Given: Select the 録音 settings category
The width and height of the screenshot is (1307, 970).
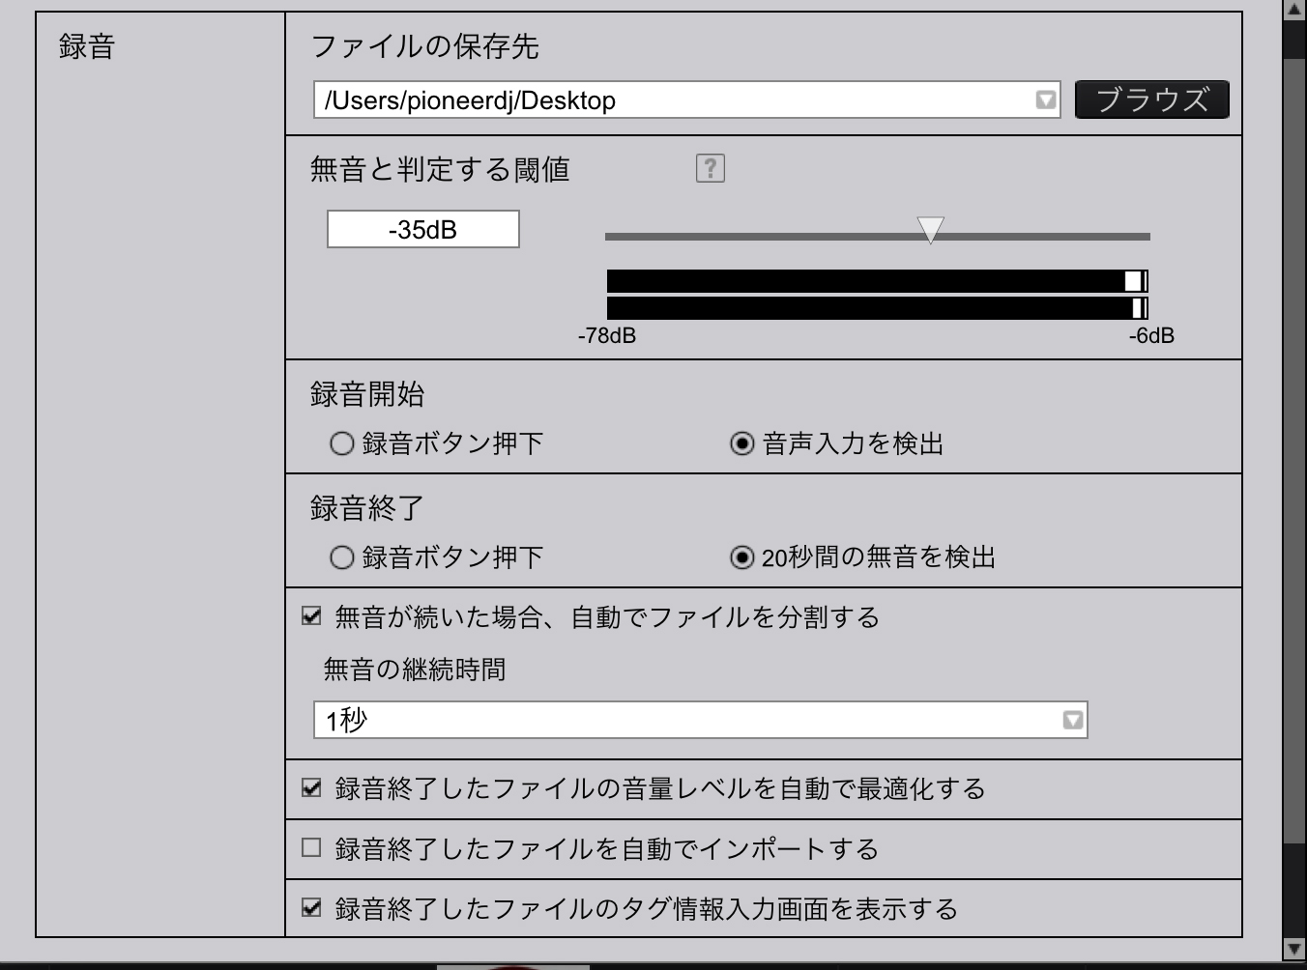Looking at the screenshot, I should pyautogui.click(x=87, y=46).
